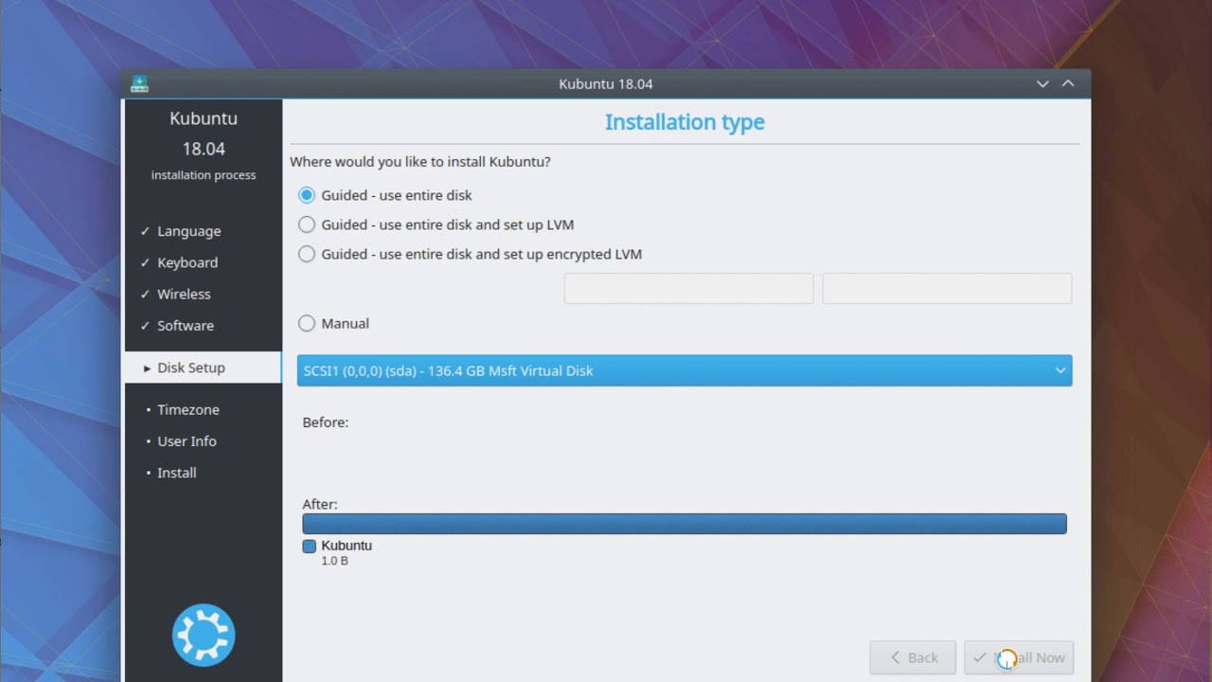
Task: Click the 'Before:' label
Action: [326, 422]
